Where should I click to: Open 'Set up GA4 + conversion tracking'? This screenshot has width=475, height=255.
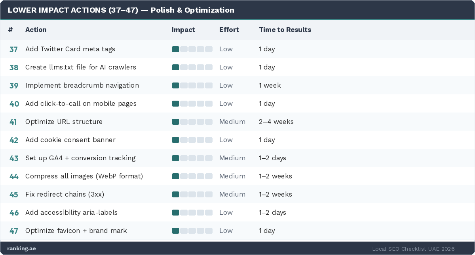click(80, 158)
